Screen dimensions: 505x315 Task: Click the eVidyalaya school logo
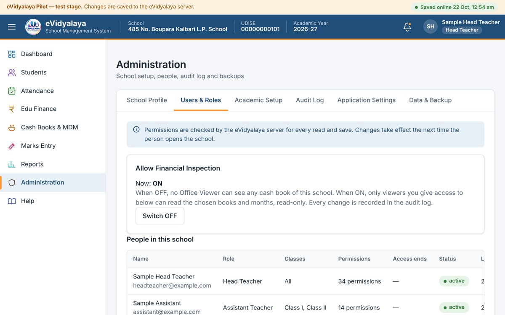coord(33,27)
